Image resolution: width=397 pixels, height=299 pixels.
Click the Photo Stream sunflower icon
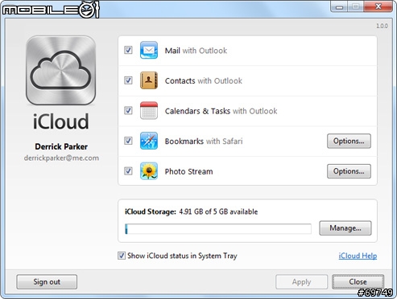(x=149, y=171)
